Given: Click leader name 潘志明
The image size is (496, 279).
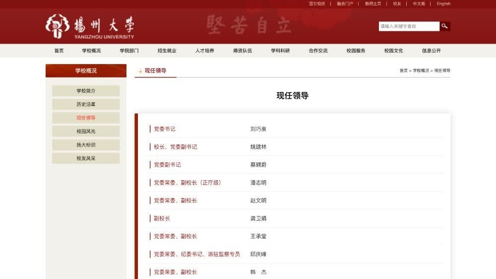Looking at the screenshot, I should coord(258,183).
